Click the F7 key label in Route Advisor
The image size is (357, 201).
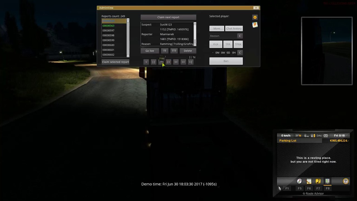[318, 188]
